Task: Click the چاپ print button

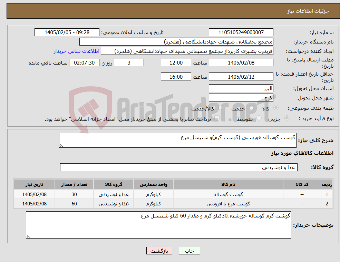Action: pos(189,251)
